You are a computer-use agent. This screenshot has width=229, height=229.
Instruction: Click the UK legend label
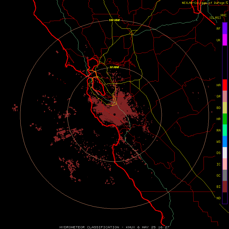(218, 40)
